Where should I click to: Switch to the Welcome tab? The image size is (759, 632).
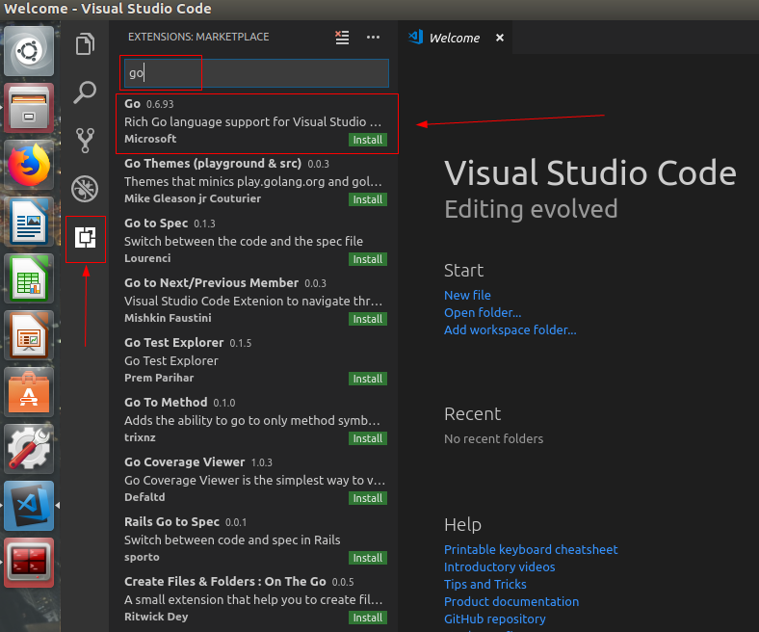tap(454, 39)
